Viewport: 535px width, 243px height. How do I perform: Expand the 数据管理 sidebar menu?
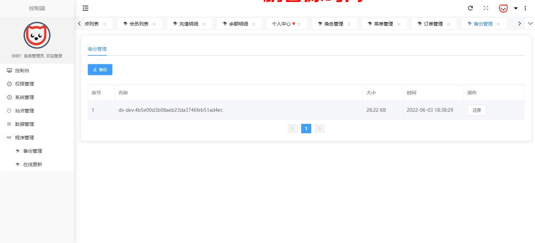pos(37,124)
